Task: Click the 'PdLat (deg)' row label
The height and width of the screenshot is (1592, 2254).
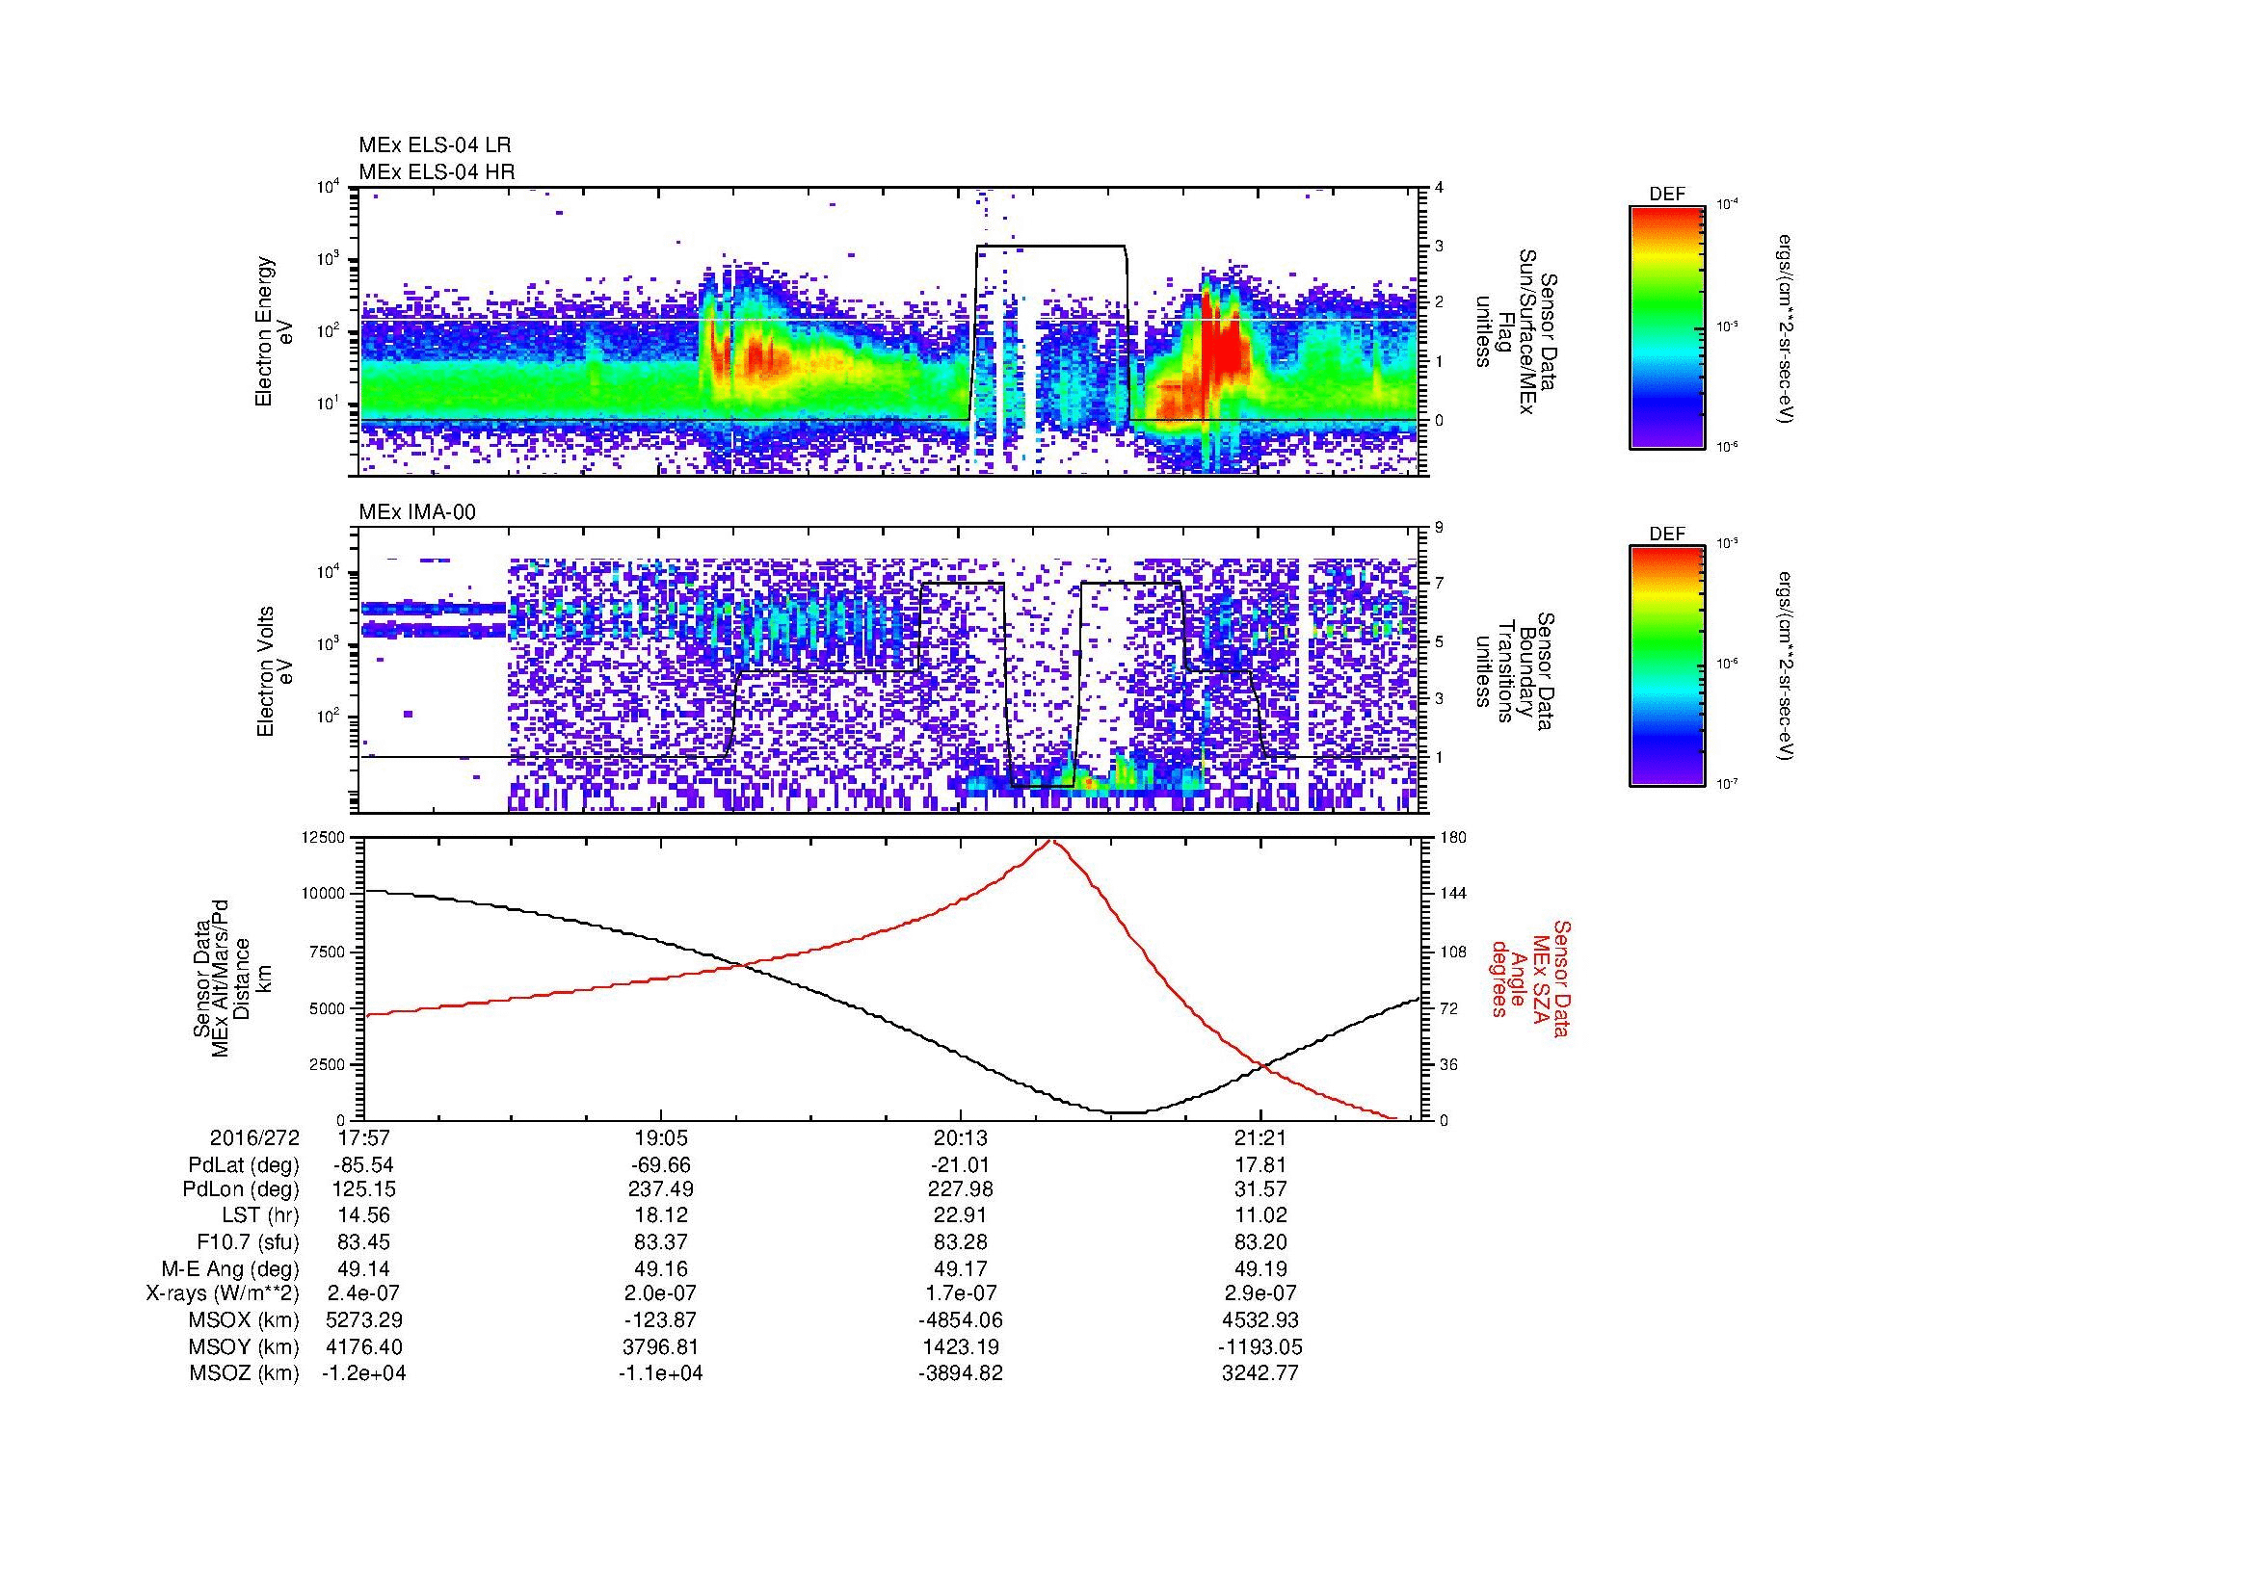Action: 244,1164
